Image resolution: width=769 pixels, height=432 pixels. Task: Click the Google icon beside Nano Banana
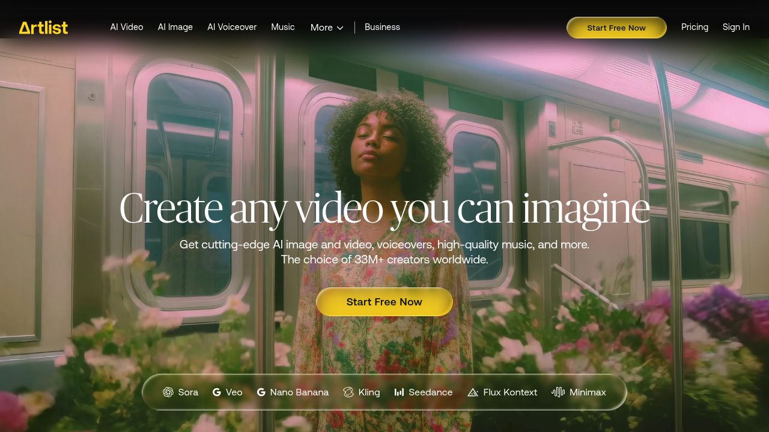click(261, 392)
